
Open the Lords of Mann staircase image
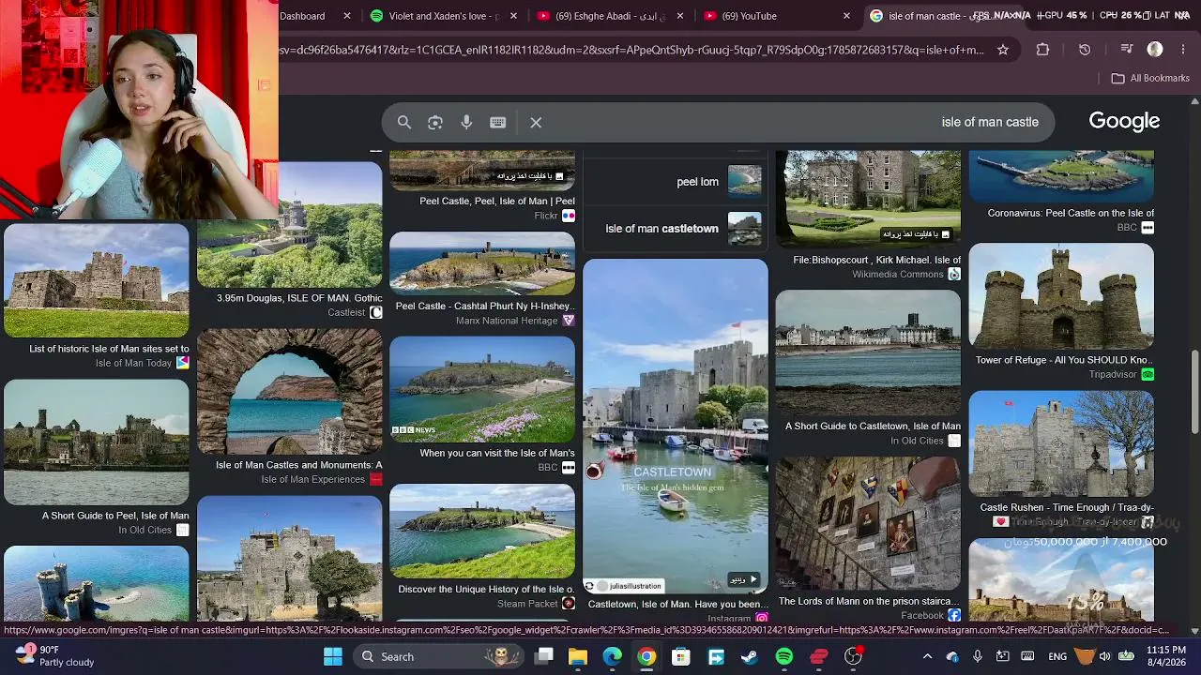[x=868, y=523]
